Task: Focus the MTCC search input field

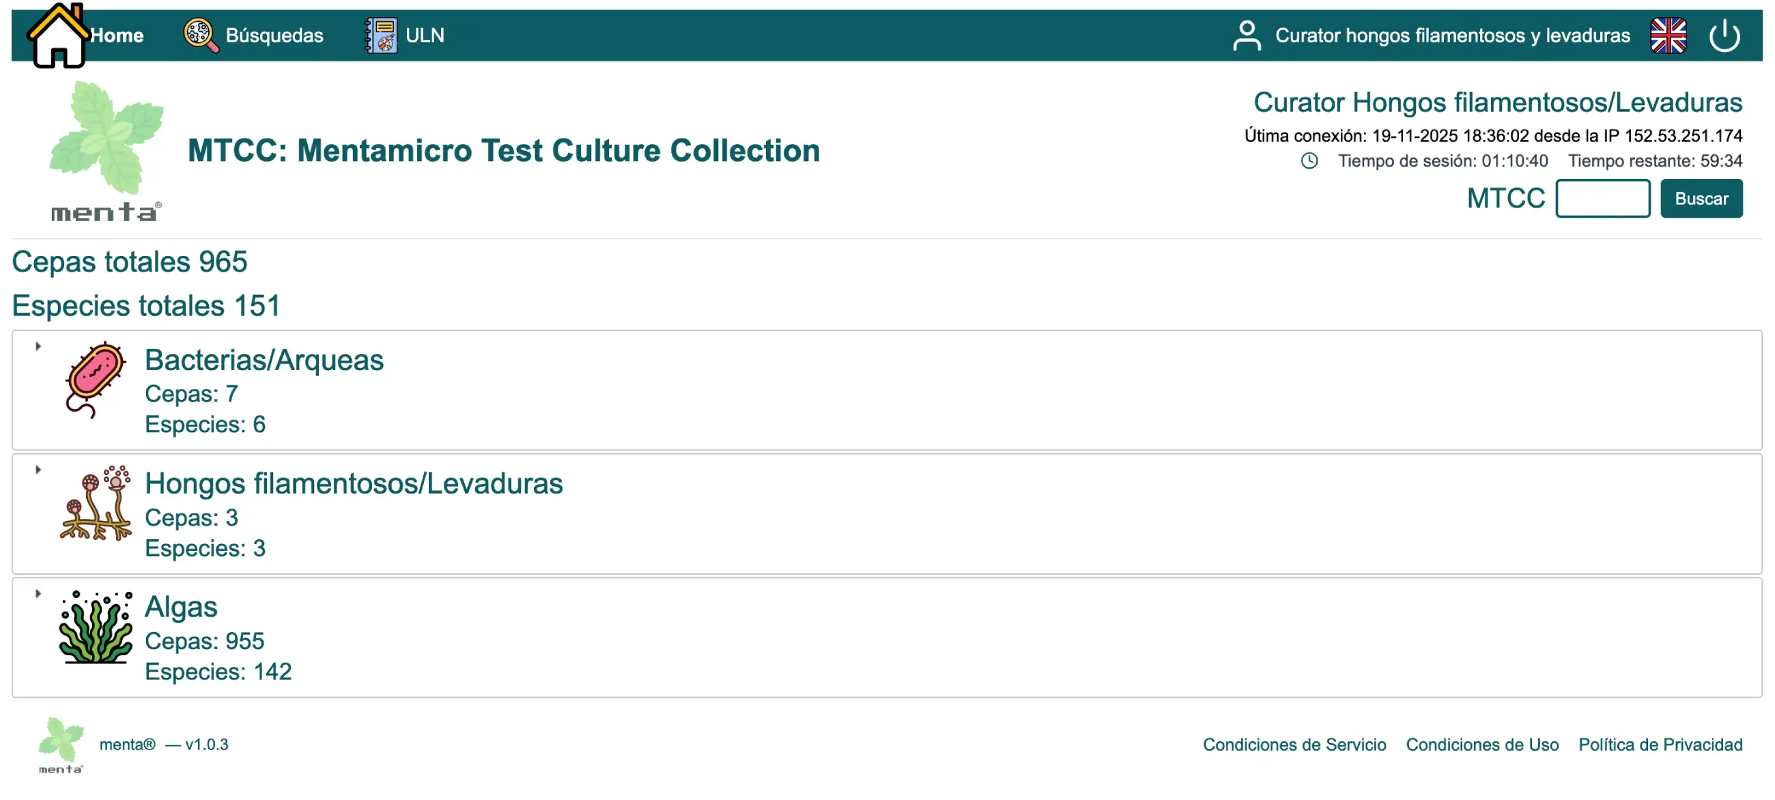Action: (1602, 199)
